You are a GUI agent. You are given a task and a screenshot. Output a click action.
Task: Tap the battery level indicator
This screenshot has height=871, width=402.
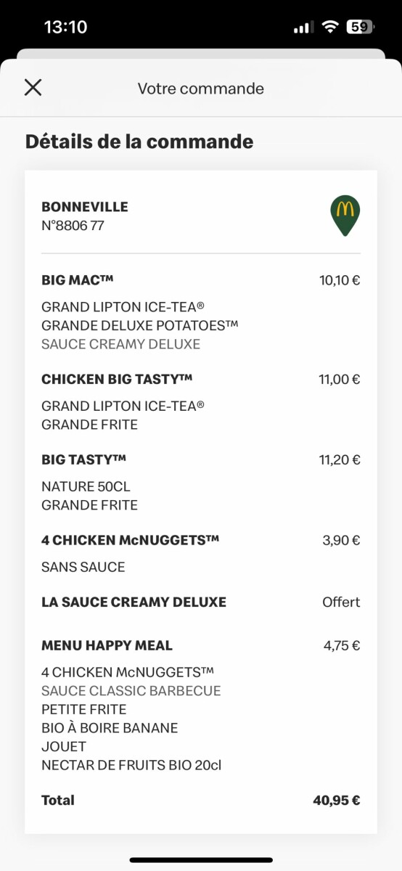pos(360,27)
